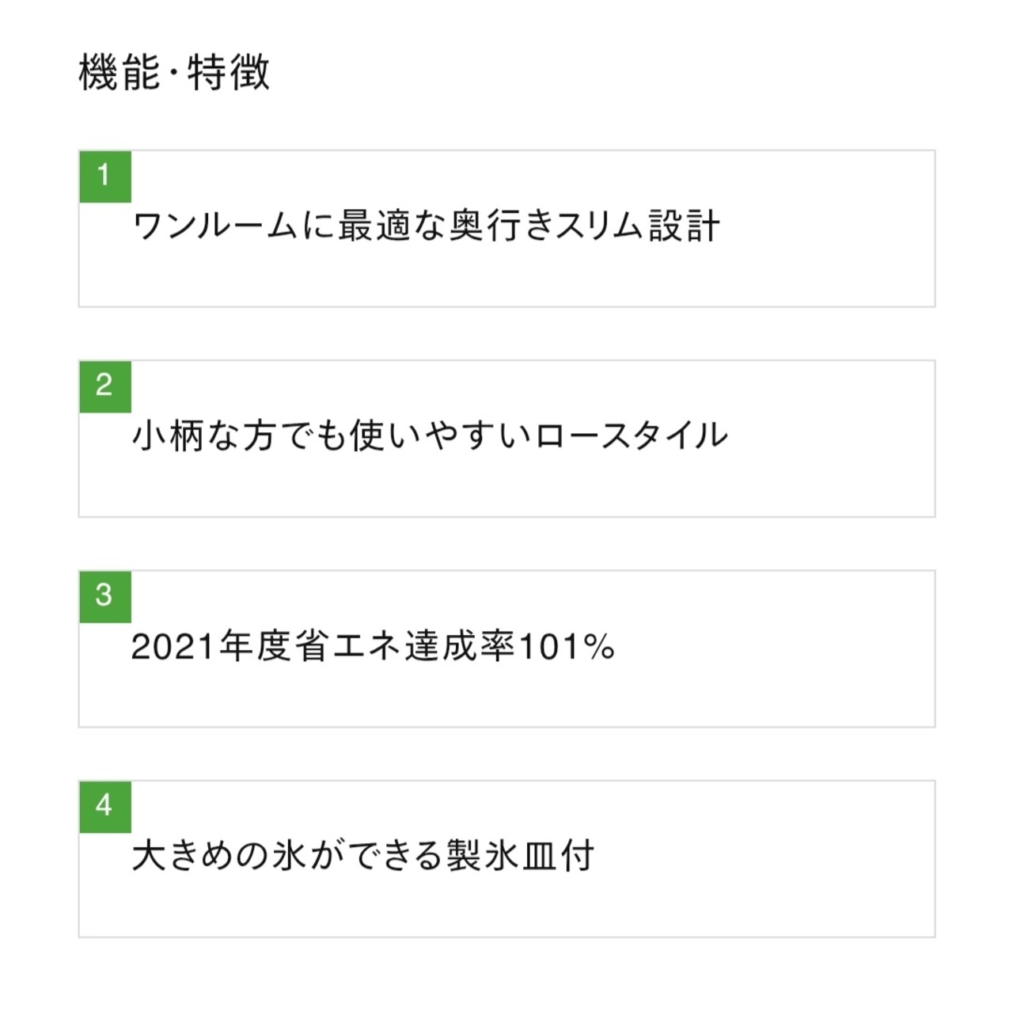Viewport: 1013px width, 1015px height.
Task: Click the green number 2 badge
Action: (104, 386)
